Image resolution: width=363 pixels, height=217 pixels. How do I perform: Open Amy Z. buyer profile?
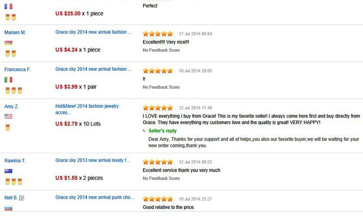(12, 107)
